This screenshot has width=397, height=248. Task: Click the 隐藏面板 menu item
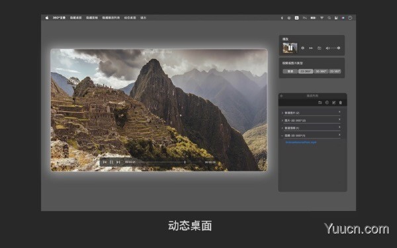pyautogui.click(x=92, y=18)
